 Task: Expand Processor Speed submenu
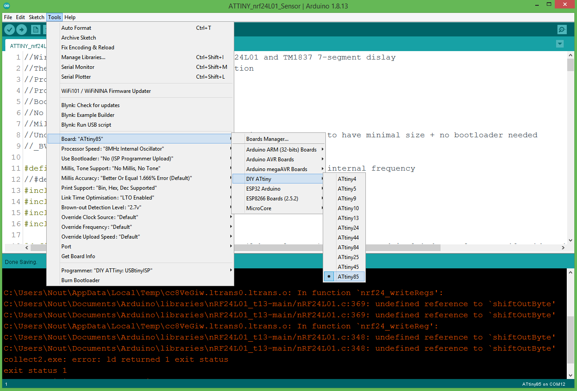tap(140, 149)
